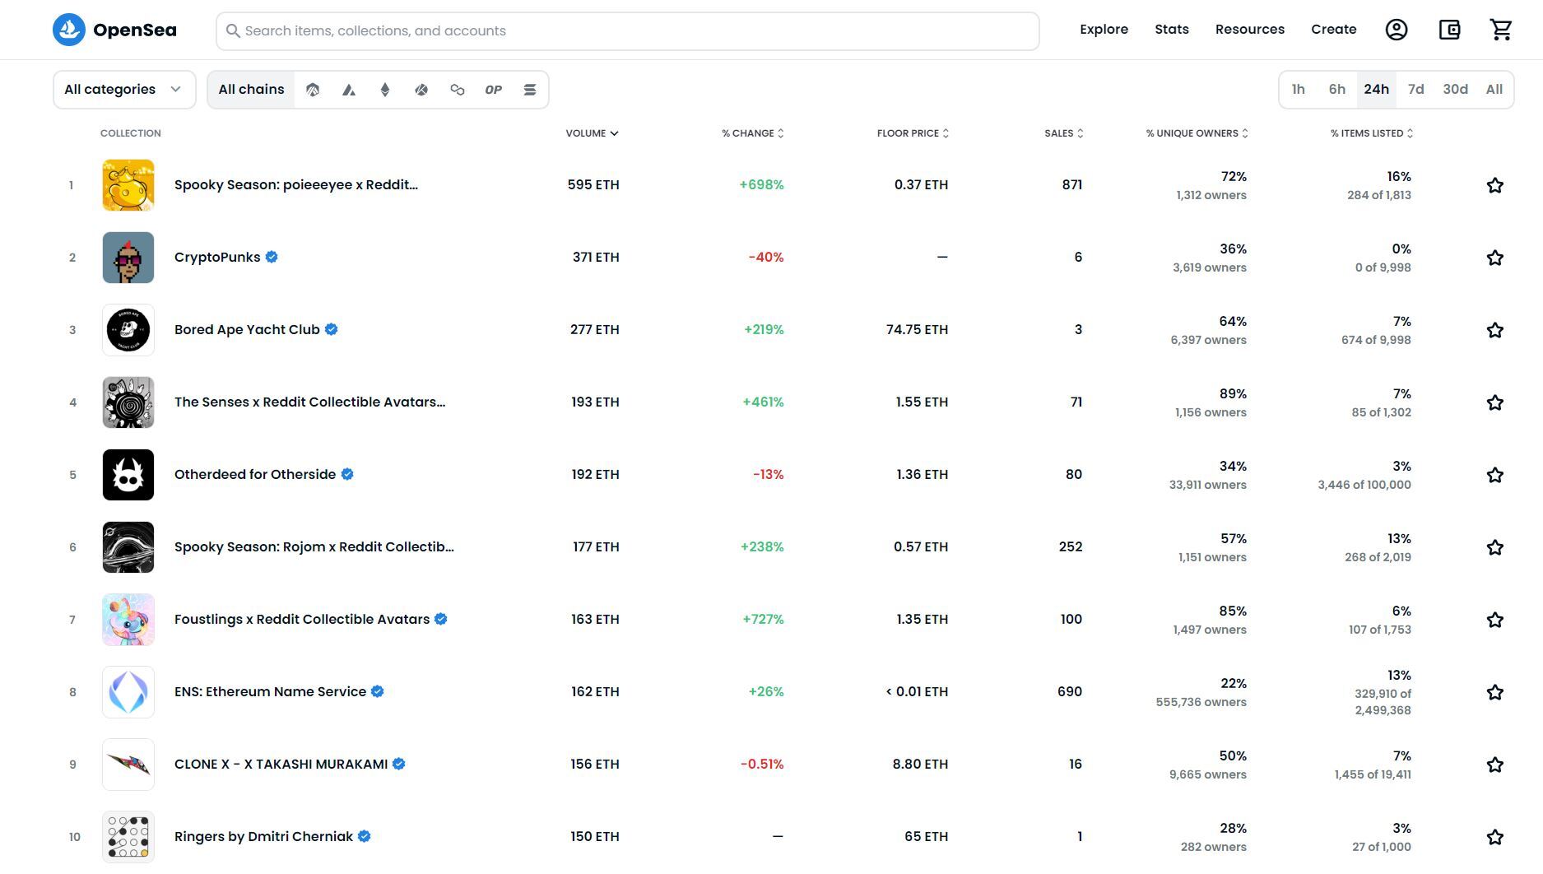Screen dimensions: 1543x874
Task: Select the 6h time range
Action: click(1337, 90)
